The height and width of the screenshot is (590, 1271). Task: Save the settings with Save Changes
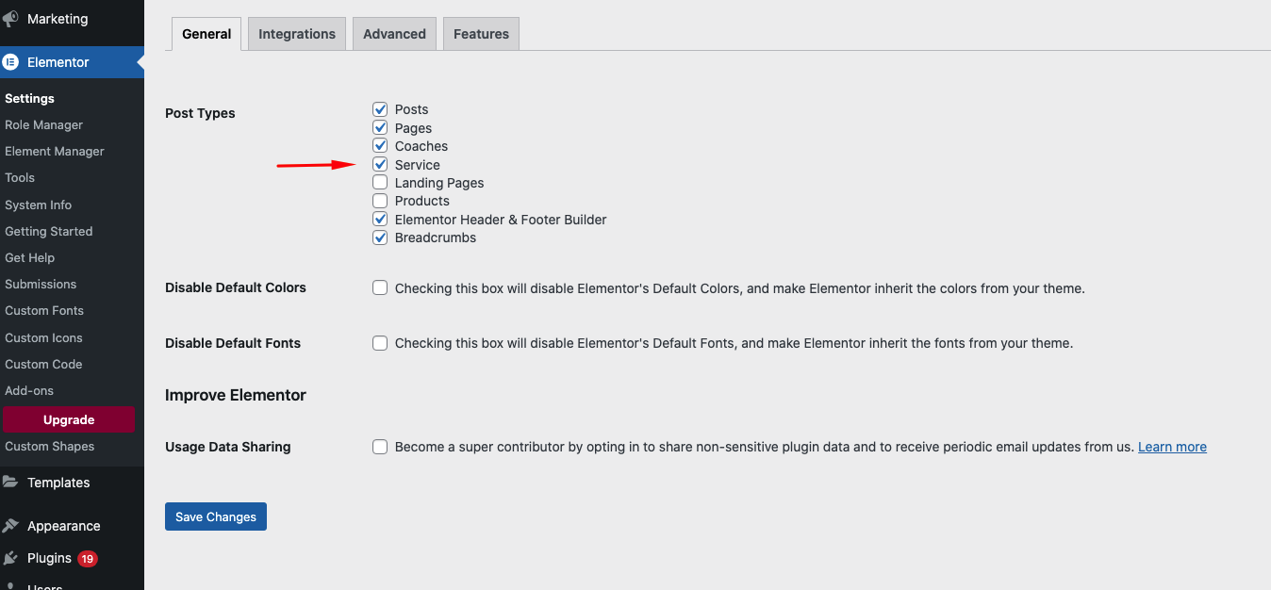click(x=216, y=516)
